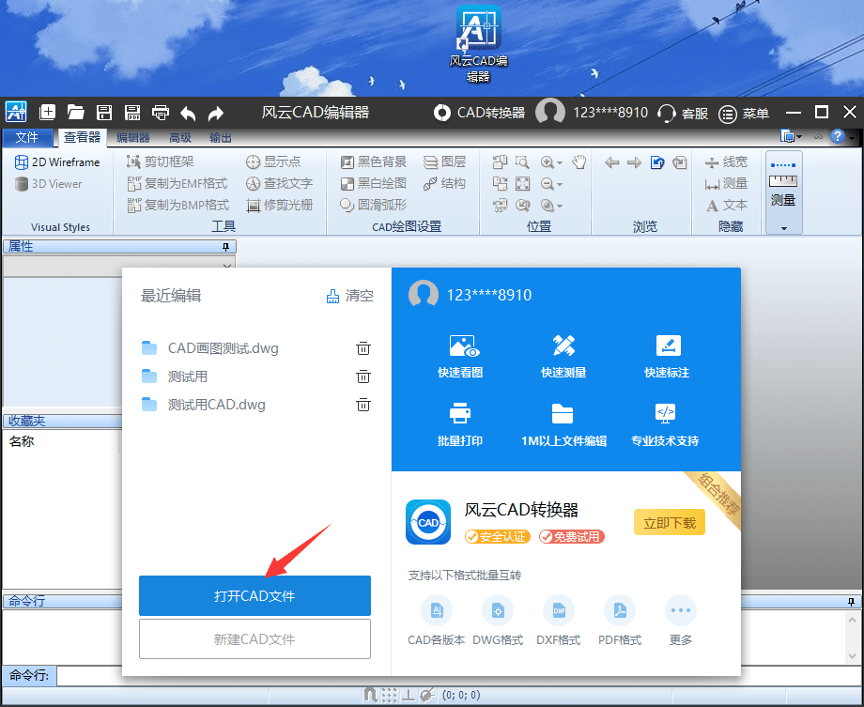Toggle 线宽 visibility
This screenshot has height=707, width=864.
tap(726, 162)
